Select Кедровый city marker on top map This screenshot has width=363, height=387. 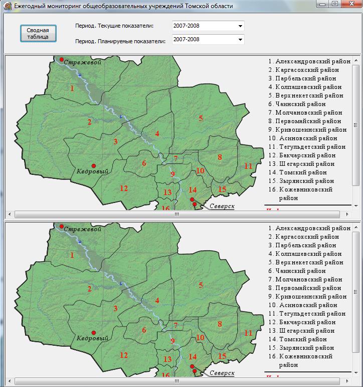[x=94, y=166]
